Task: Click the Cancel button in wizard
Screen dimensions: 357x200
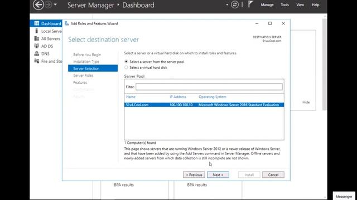Action: [x=273, y=175]
